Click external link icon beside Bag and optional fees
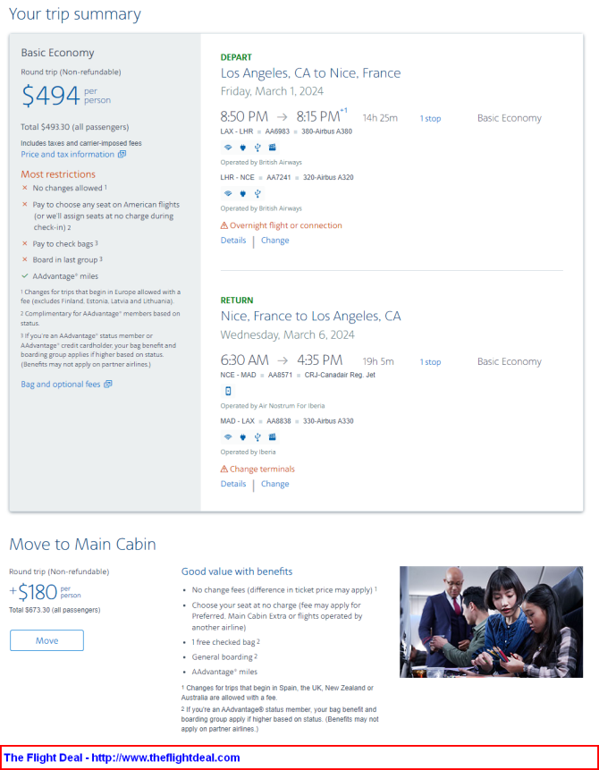Image resolution: width=599 pixels, height=770 pixels. click(108, 384)
